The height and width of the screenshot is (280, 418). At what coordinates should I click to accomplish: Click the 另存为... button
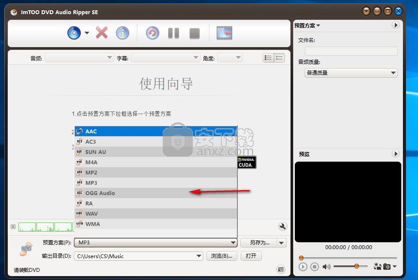click(259, 243)
